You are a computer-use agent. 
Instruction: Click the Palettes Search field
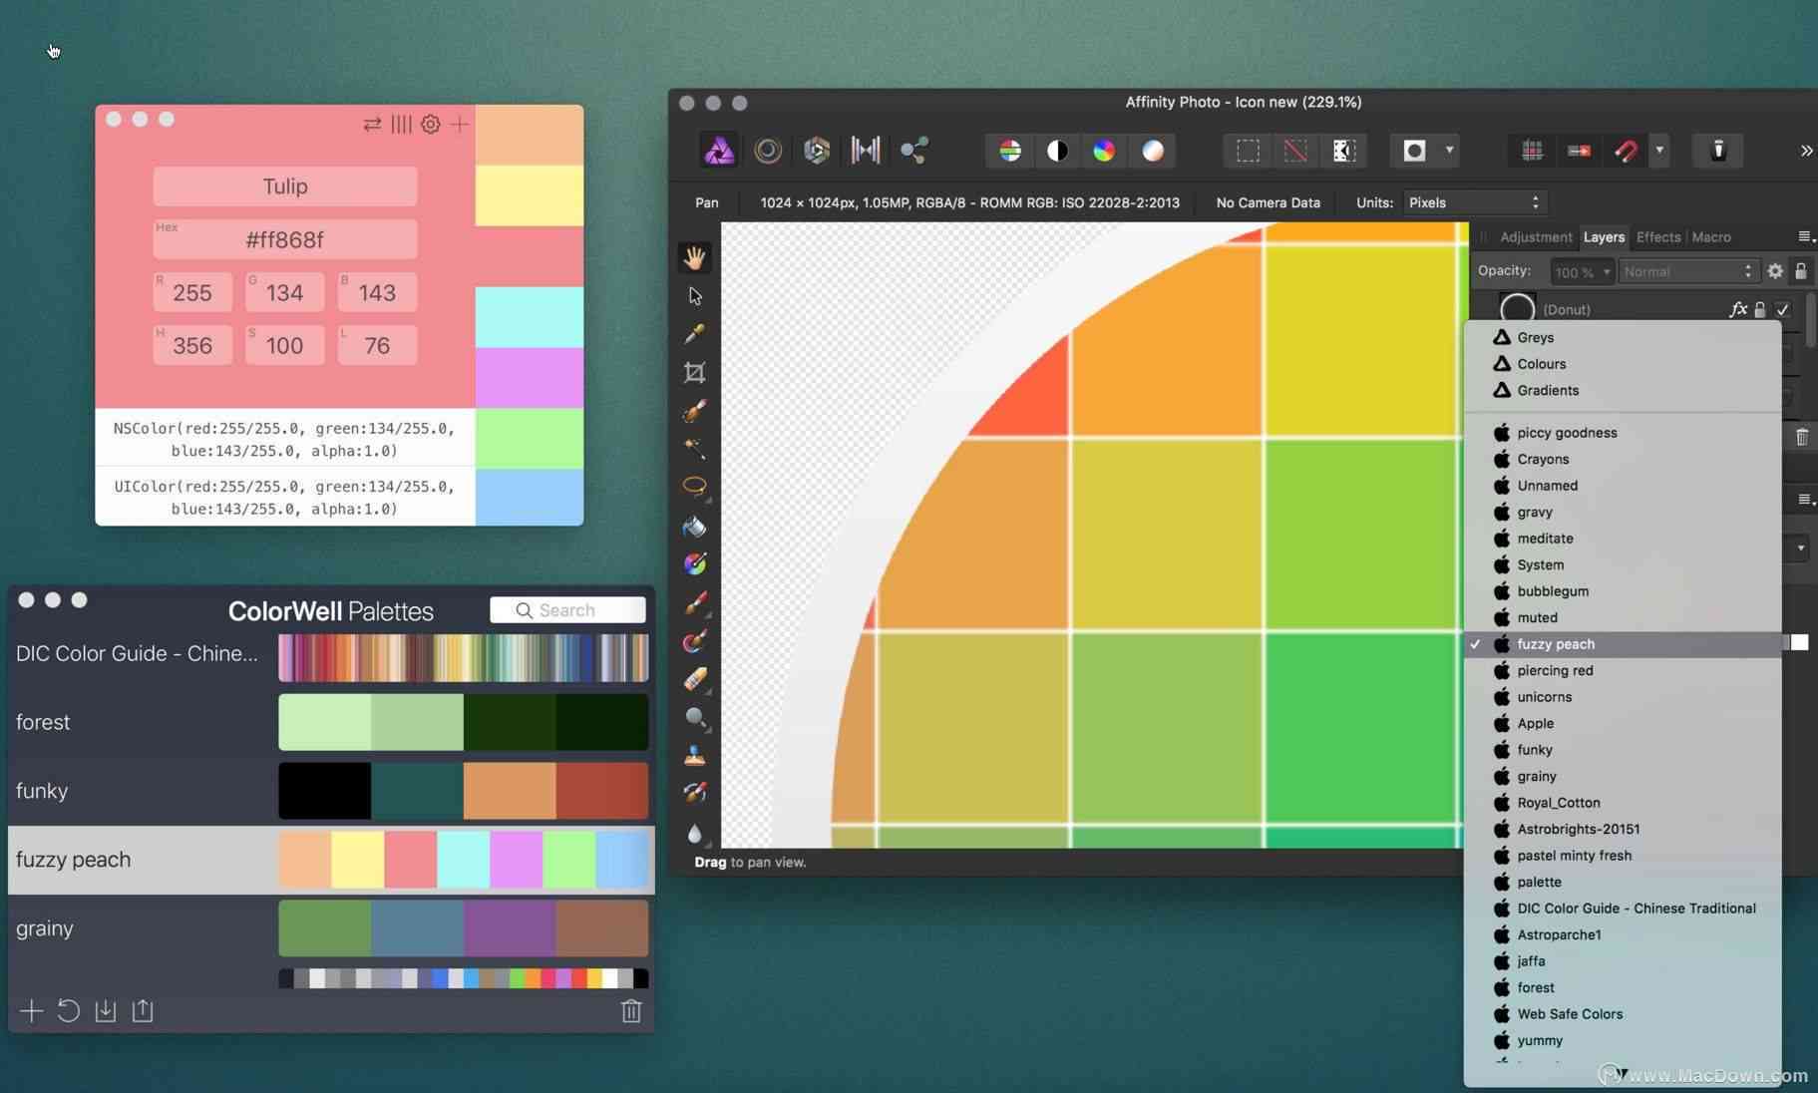coord(567,610)
